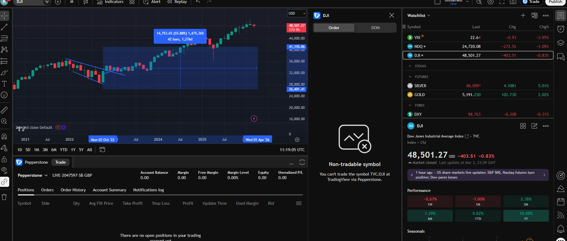Expand the Unnamed layout dropdown arrow
The height and width of the screenshot is (241, 567).
pos(467,2)
